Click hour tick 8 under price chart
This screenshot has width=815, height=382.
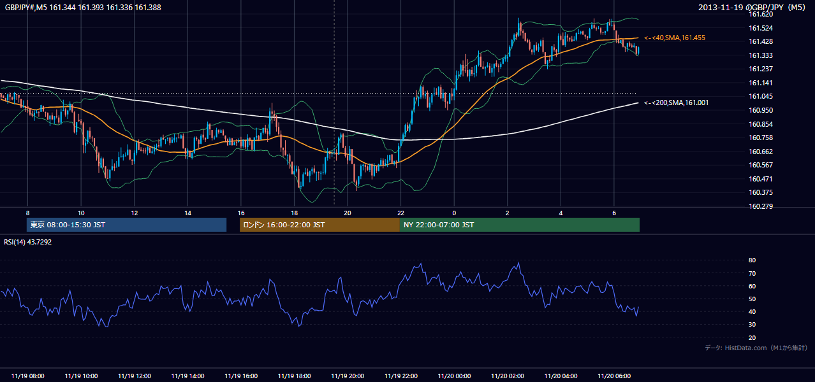coord(27,213)
